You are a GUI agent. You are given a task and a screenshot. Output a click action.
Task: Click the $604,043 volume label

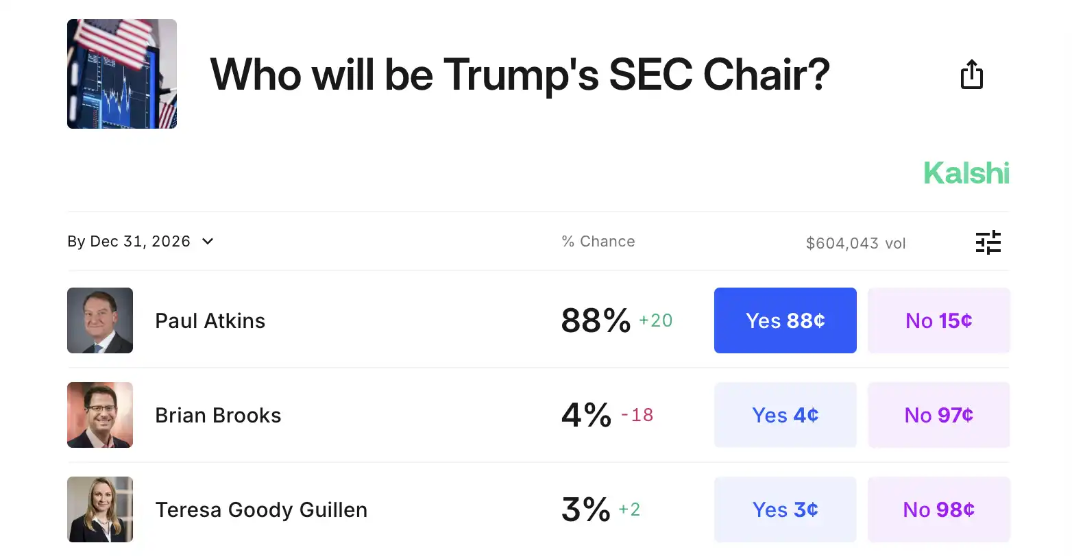point(855,242)
